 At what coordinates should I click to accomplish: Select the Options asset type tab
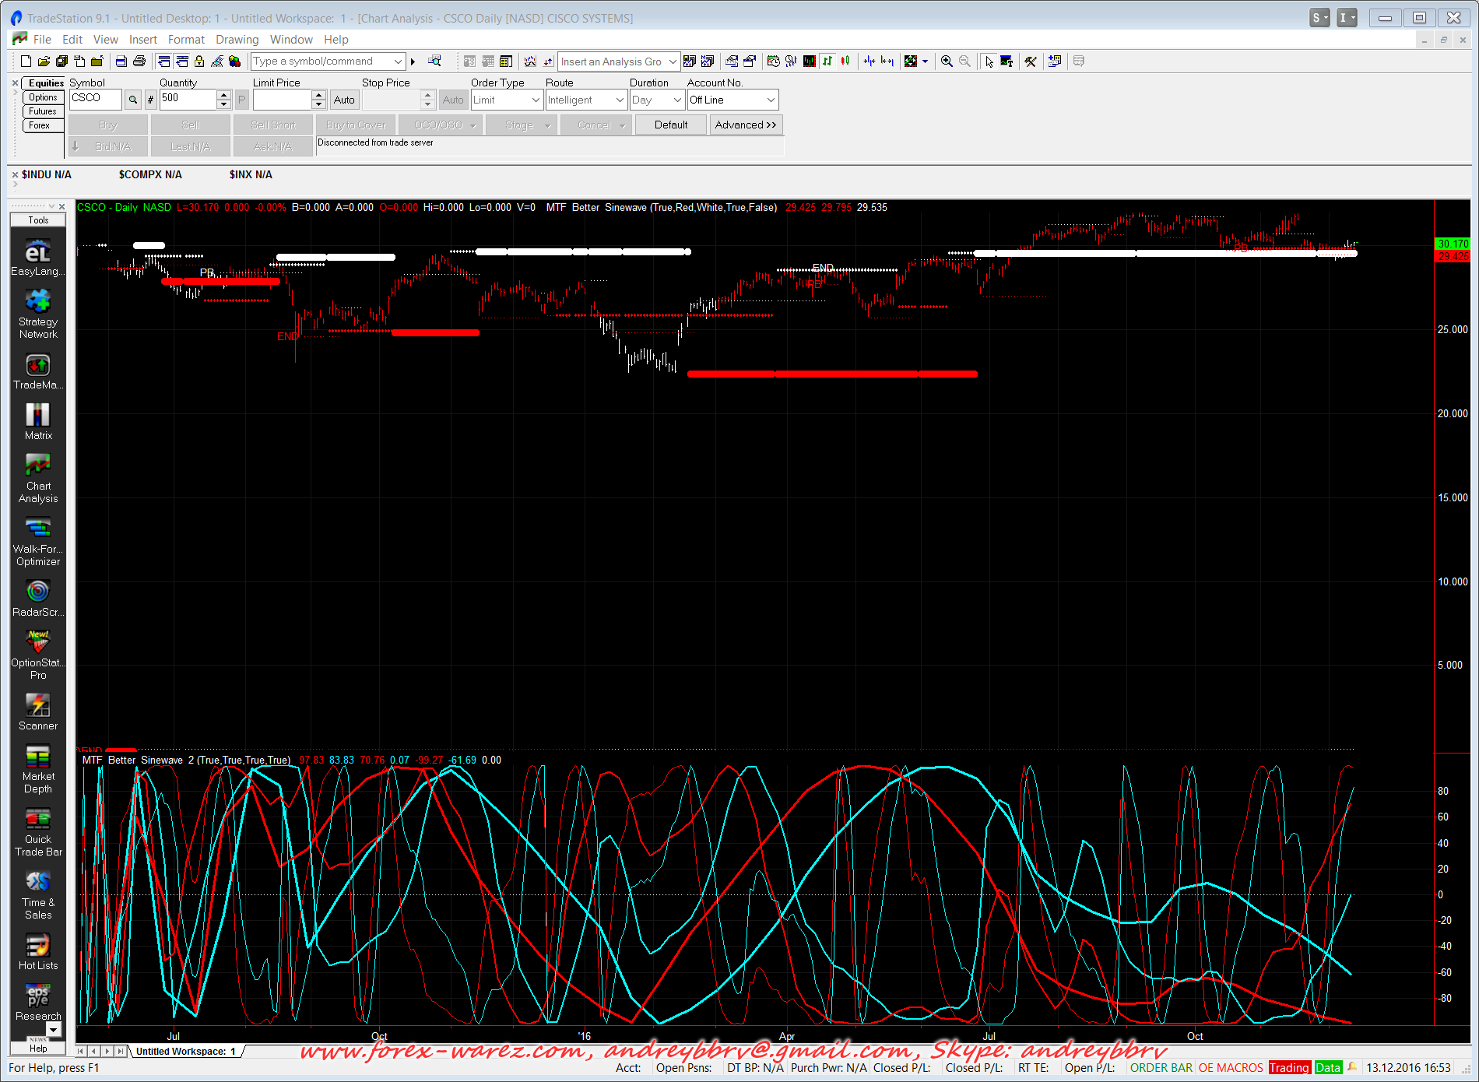tap(43, 97)
